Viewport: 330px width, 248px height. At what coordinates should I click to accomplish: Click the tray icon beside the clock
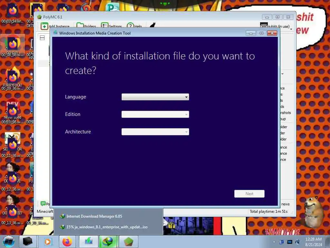[x=297, y=242]
